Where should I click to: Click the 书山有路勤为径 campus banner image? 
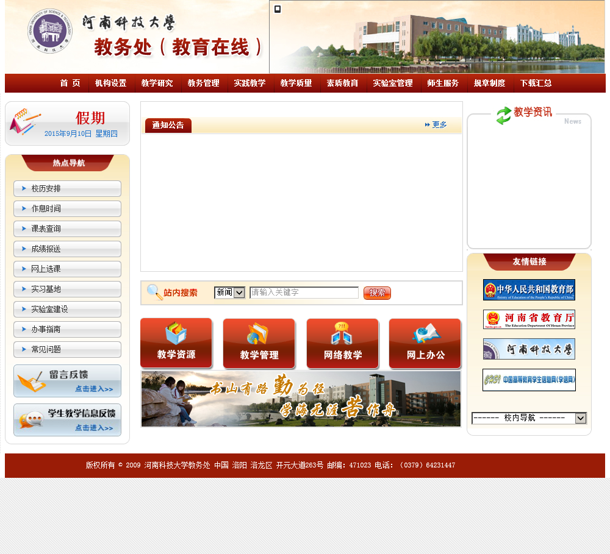click(301, 399)
